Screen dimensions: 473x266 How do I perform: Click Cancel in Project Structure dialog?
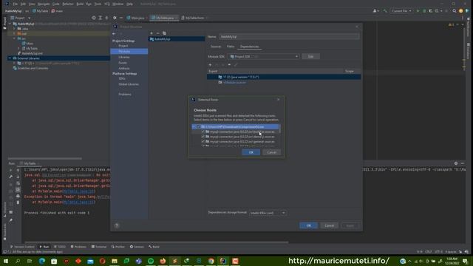click(x=329, y=225)
